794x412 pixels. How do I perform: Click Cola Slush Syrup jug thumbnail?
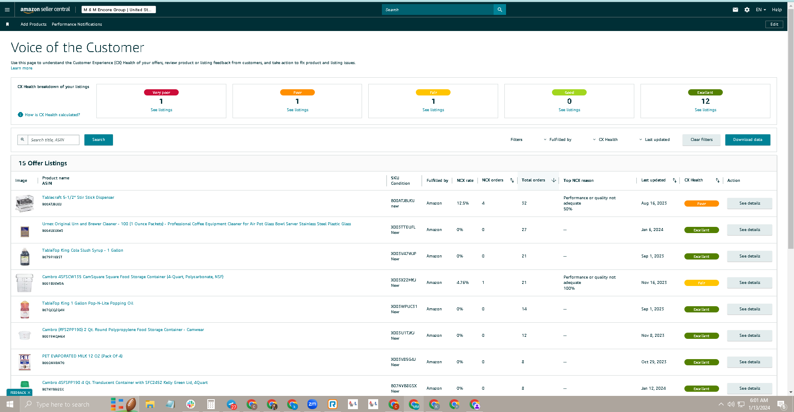(25, 256)
